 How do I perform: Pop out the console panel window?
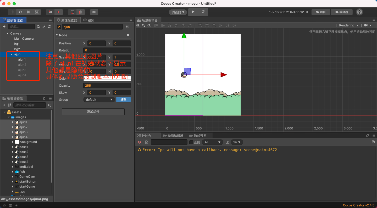(367, 136)
